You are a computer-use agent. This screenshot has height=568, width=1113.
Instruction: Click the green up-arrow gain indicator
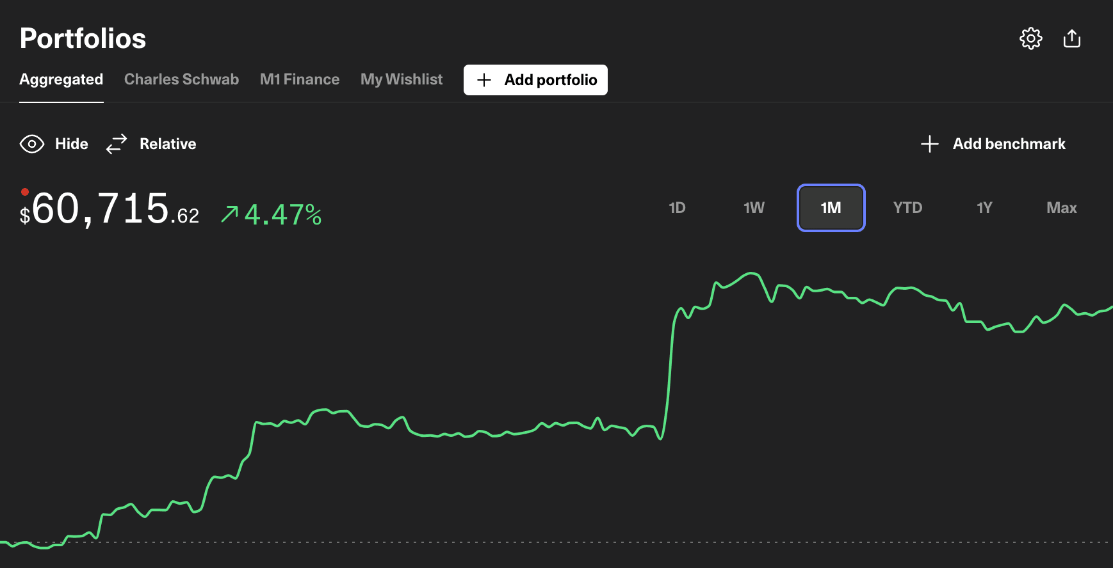click(x=229, y=214)
